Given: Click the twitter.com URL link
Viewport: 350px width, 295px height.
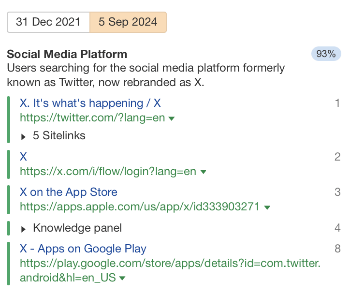Looking at the screenshot, I should pos(92,118).
